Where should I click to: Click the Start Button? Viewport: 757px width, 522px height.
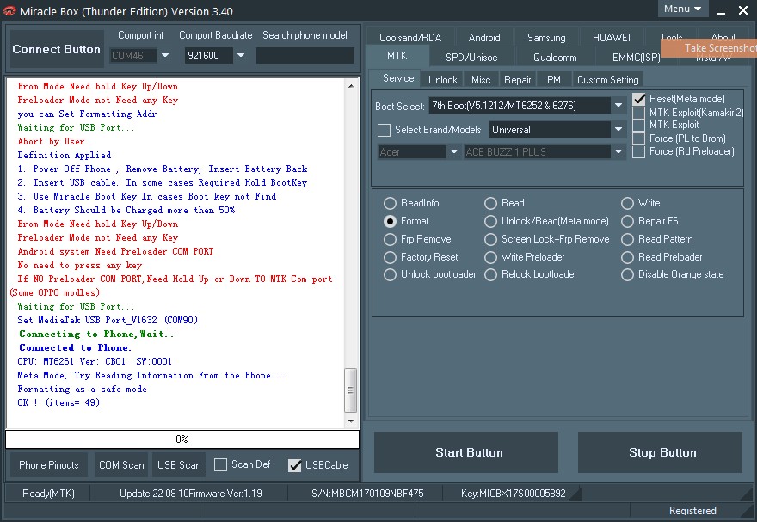click(466, 452)
